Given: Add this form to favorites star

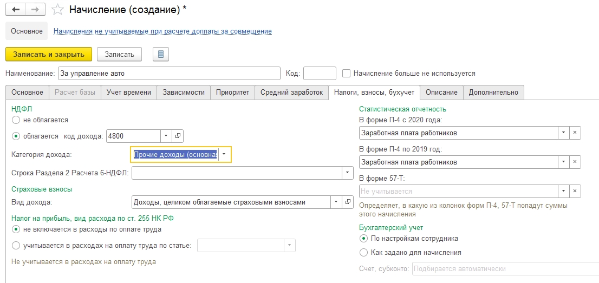Looking at the screenshot, I should click(x=57, y=10).
